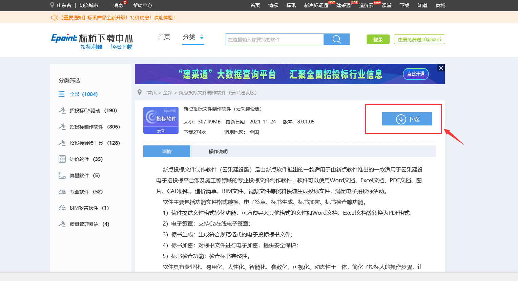The width and height of the screenshot is (518, 281).
Task: Click the green 登录 button
Action: [x=378, y=39]
